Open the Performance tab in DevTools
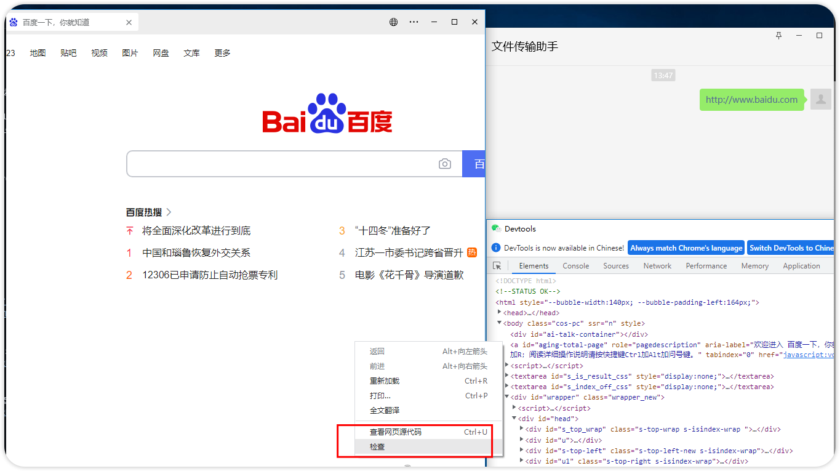This screenshot has height=471, width=840. click(x=706, y=266)
